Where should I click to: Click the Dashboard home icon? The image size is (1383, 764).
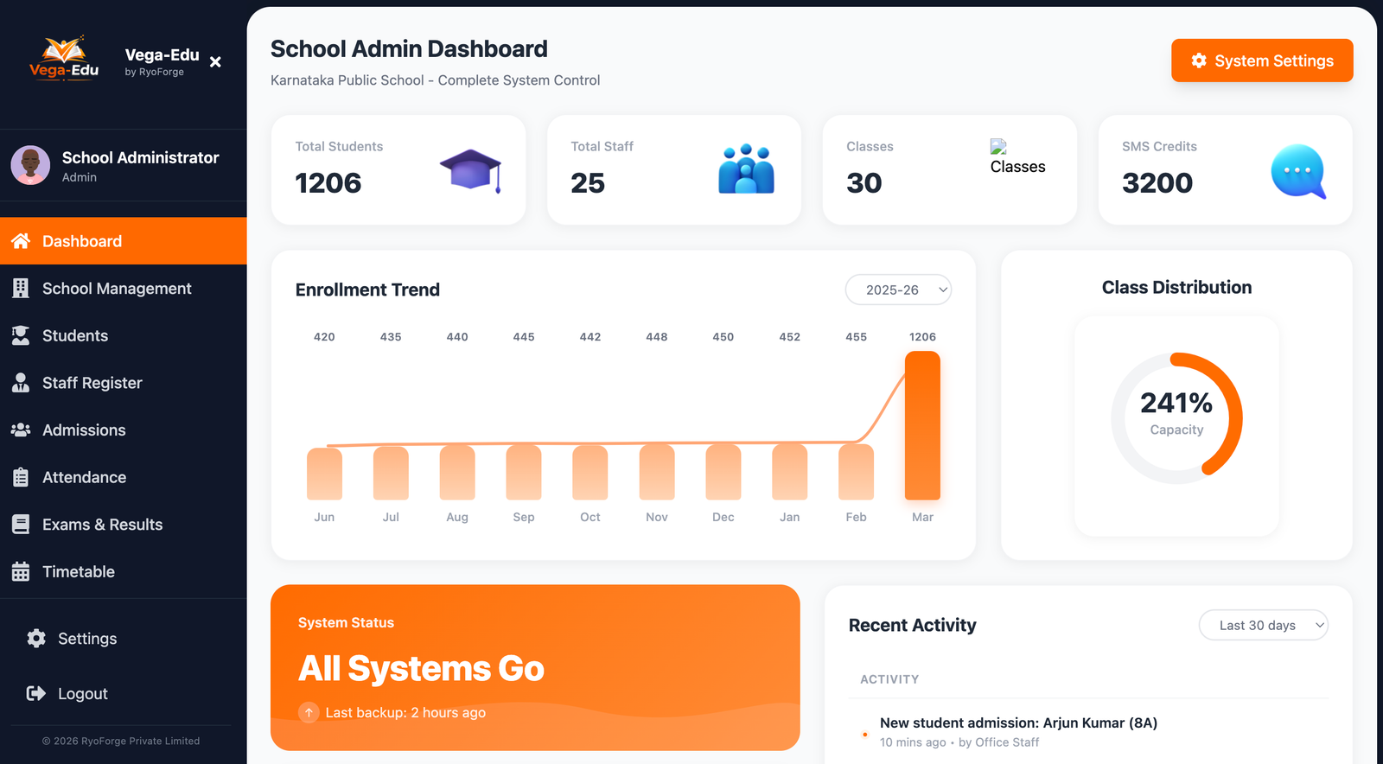tap(21, 241)
